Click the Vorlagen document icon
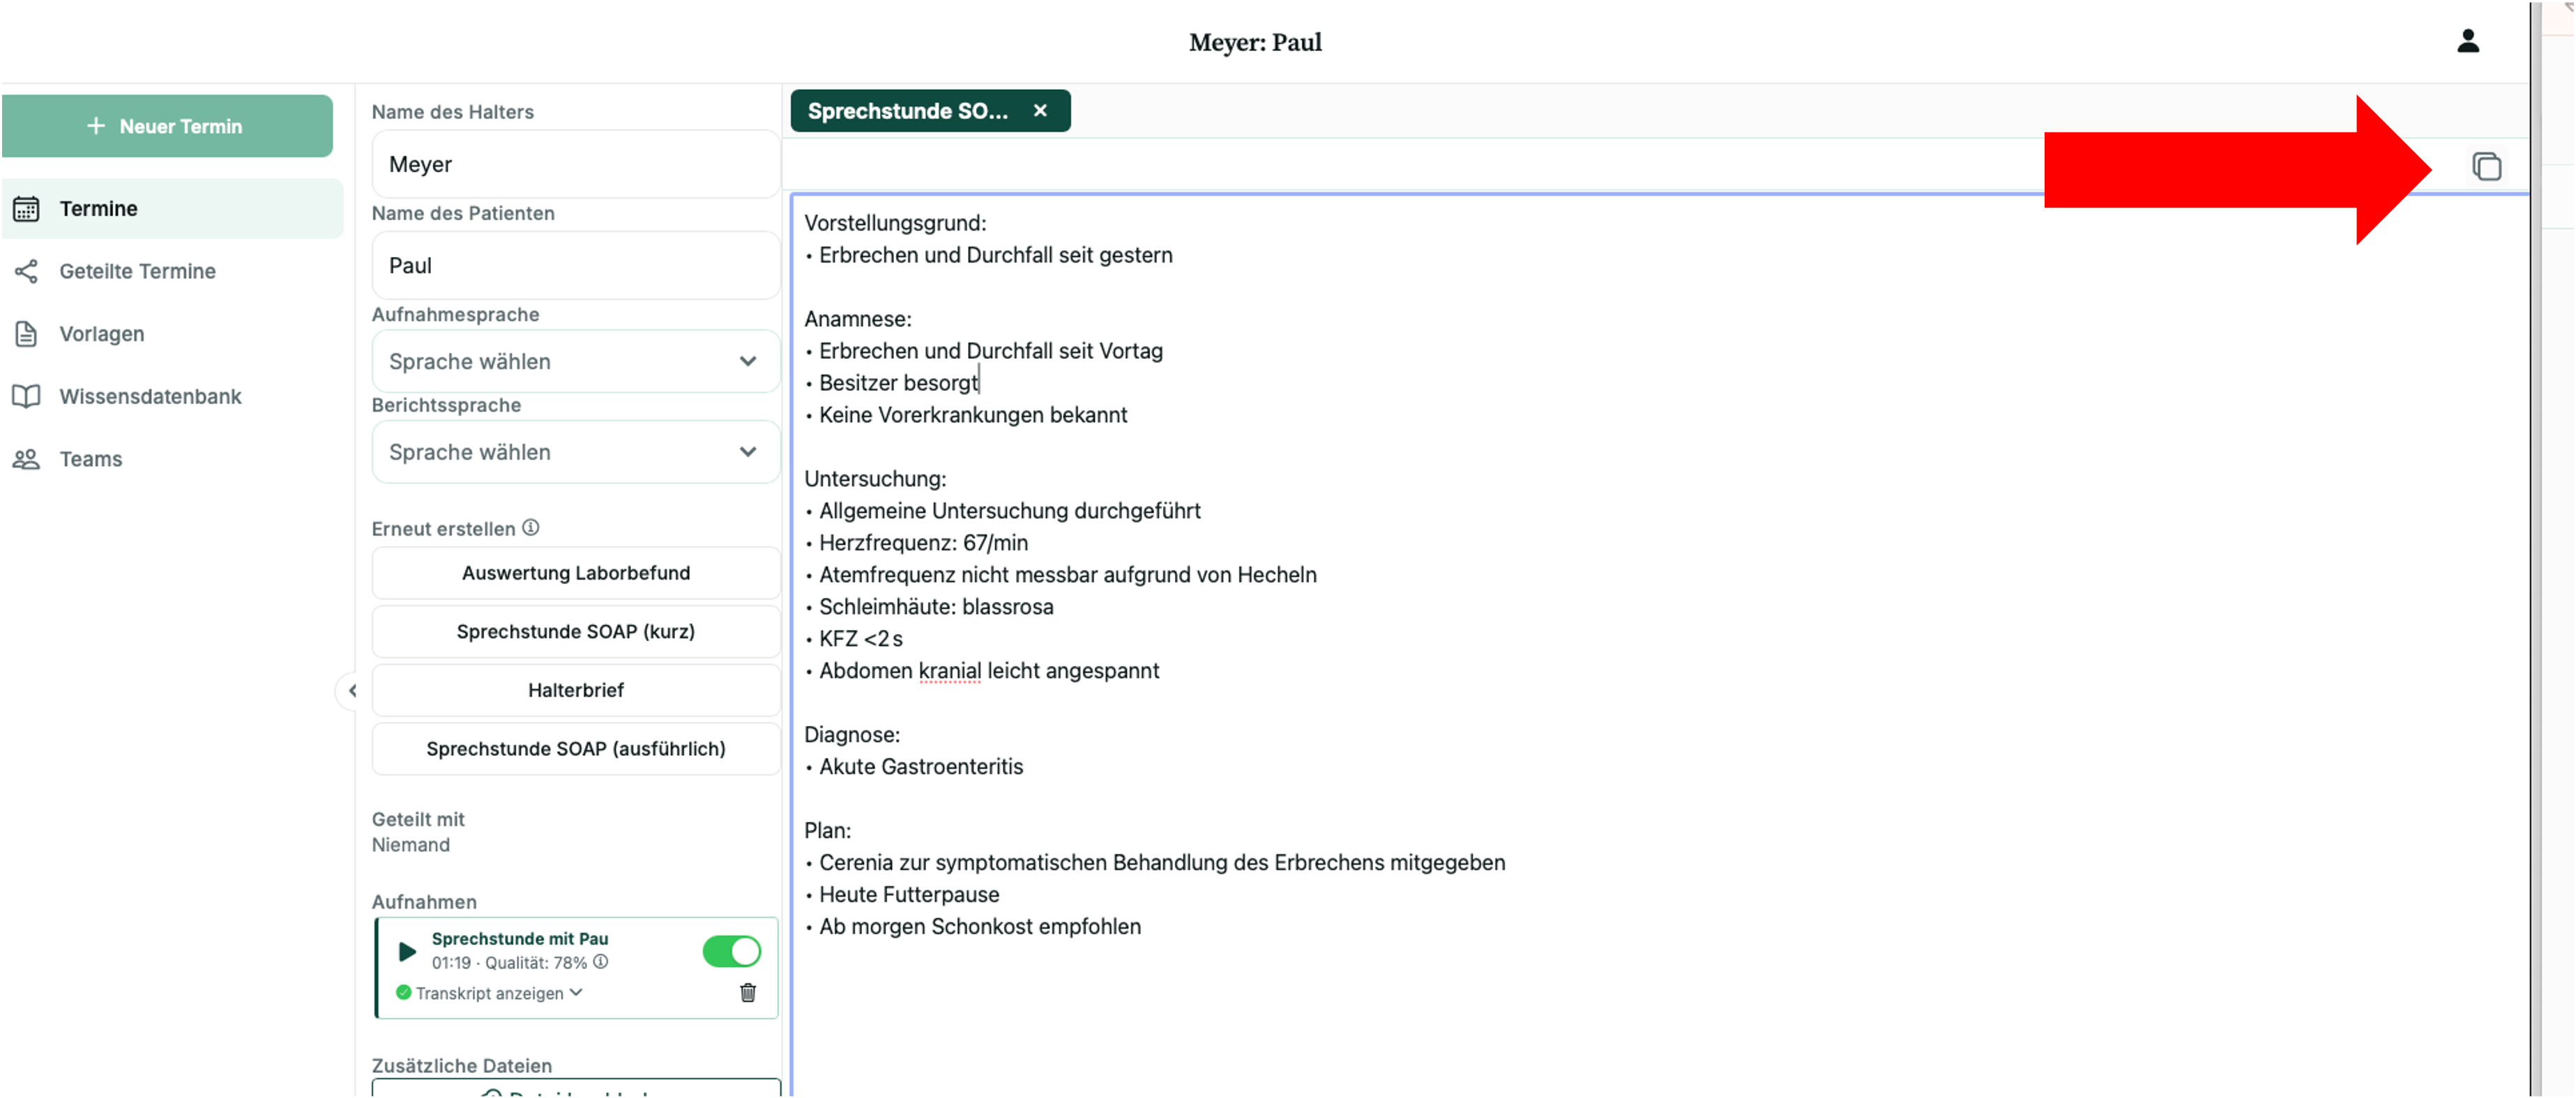 pyautogui.click(x=26, y=334)
